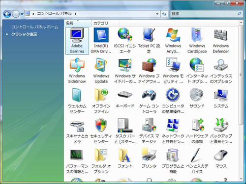Go back with the blue Back arrow

click(x=7, y=14)
